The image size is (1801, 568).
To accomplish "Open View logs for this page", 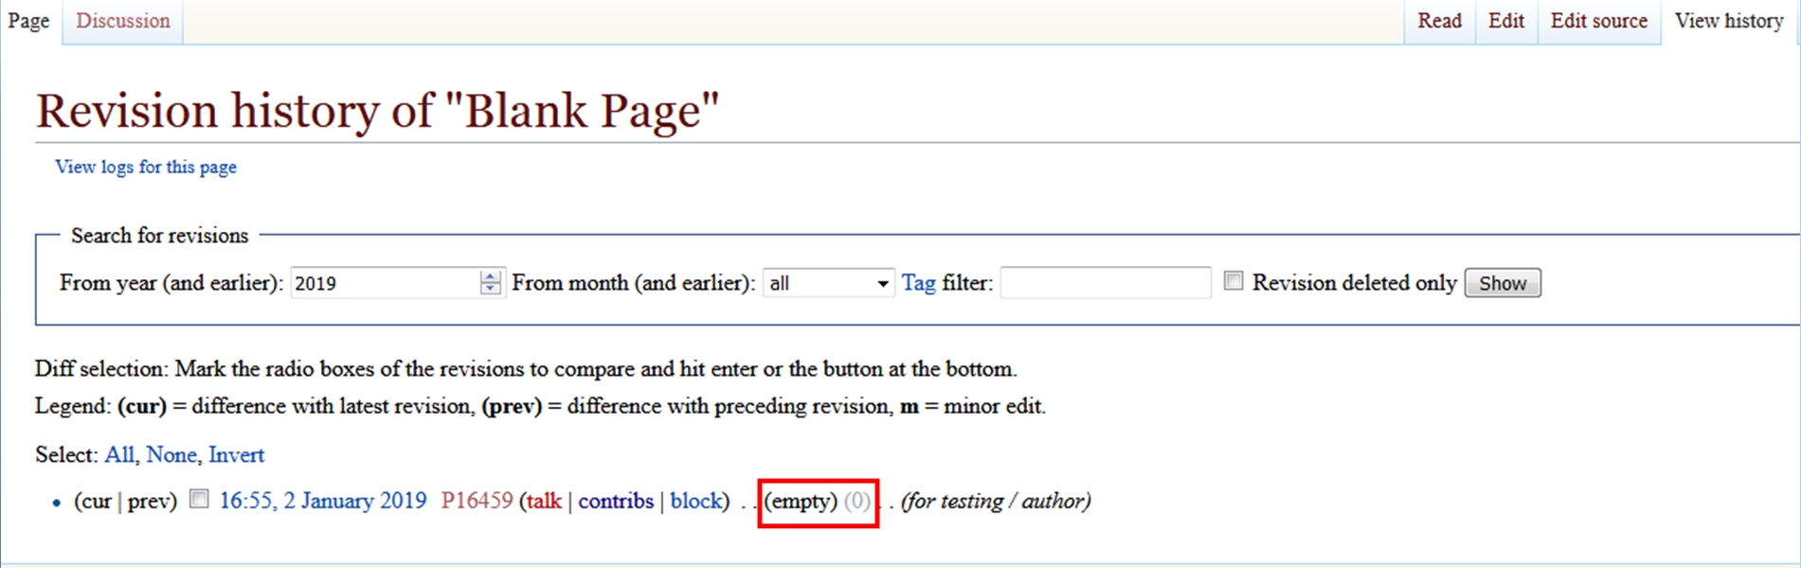I will coord(146,168).
